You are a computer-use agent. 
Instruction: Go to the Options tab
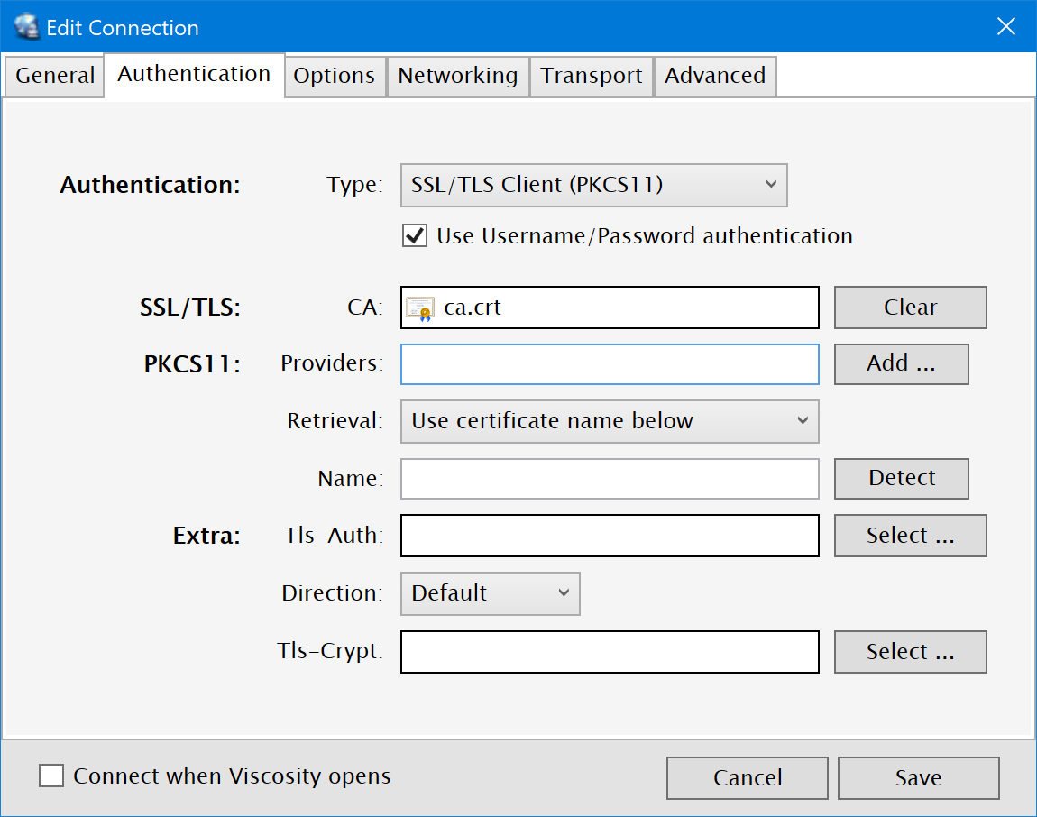coord(334,76)
